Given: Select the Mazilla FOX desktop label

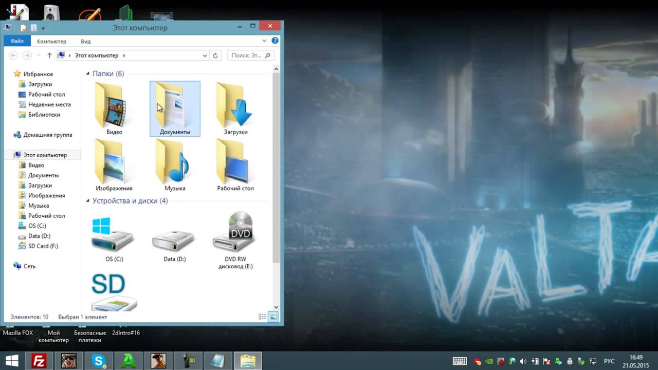Looking at the screenshot, I should (x=18, y=333).
